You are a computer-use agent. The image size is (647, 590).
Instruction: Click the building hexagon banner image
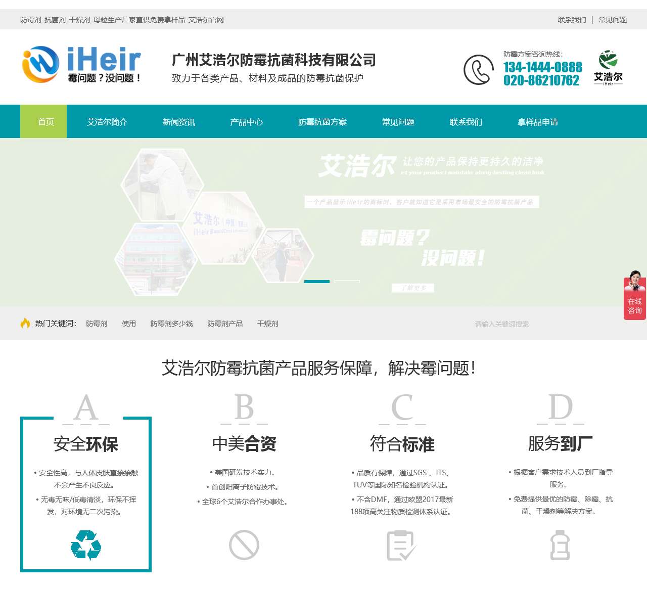coord(155,258)
